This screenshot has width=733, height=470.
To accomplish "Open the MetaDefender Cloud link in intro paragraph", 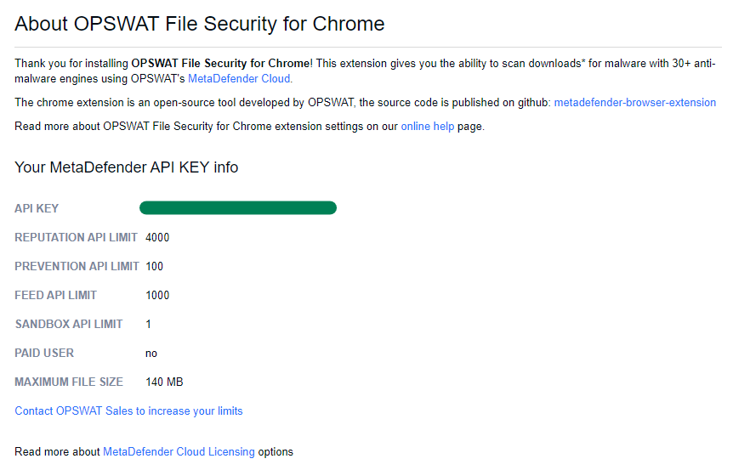I will coord(239,79).
